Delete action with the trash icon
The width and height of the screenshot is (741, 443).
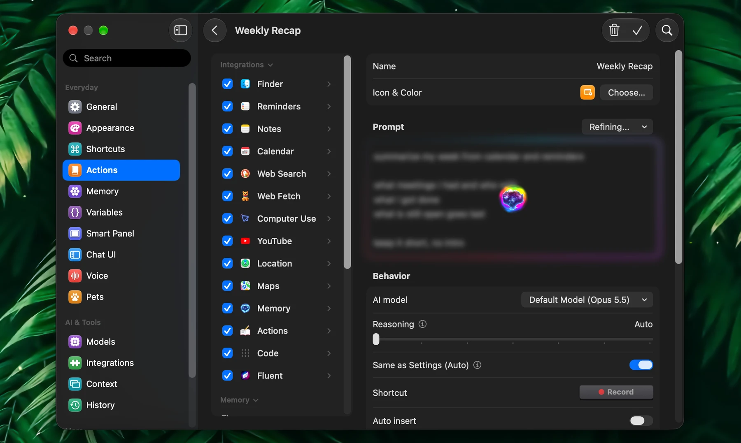coord(614,30)
